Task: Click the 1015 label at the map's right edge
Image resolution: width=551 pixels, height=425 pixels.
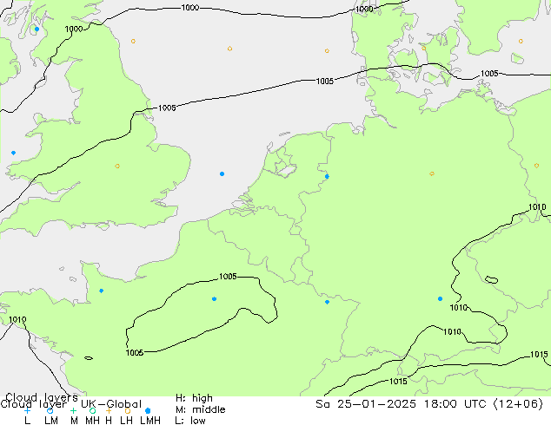Action: [539, 355]
